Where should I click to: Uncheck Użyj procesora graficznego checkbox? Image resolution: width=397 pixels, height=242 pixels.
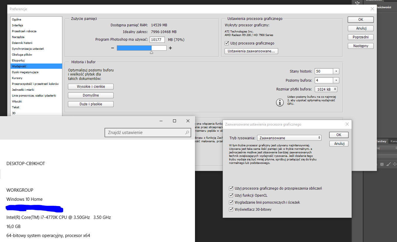[227, 43]
